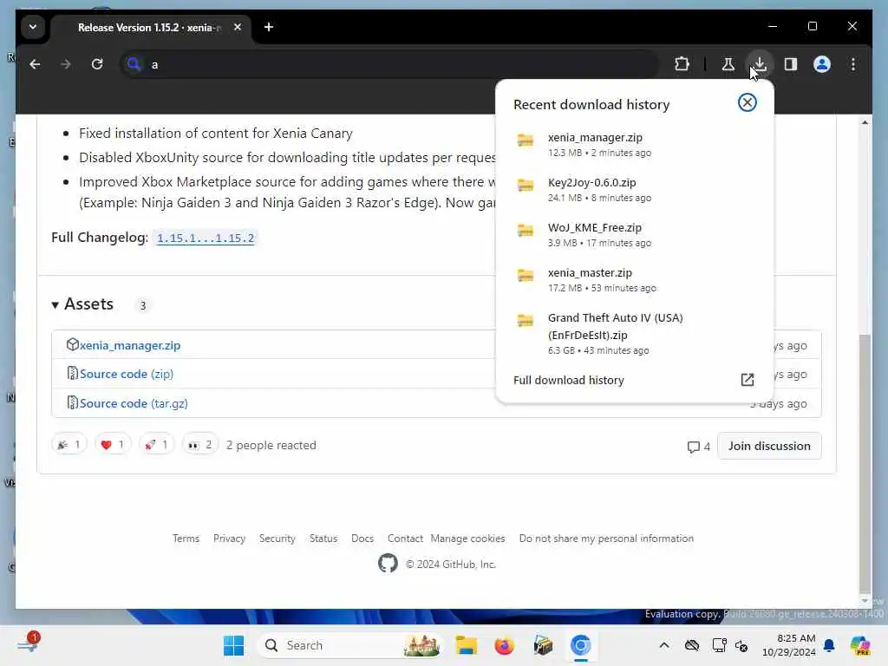Go back to the previous page

(x=35, y=64)
